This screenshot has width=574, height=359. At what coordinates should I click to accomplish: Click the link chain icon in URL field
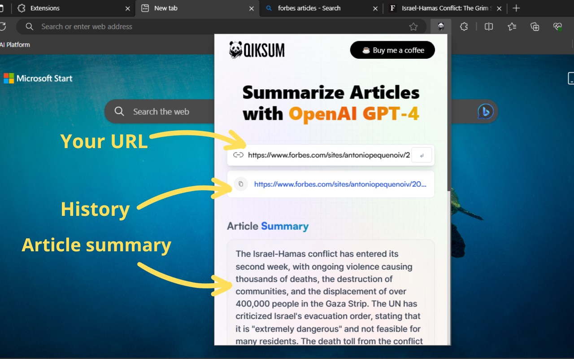(239, 155)
